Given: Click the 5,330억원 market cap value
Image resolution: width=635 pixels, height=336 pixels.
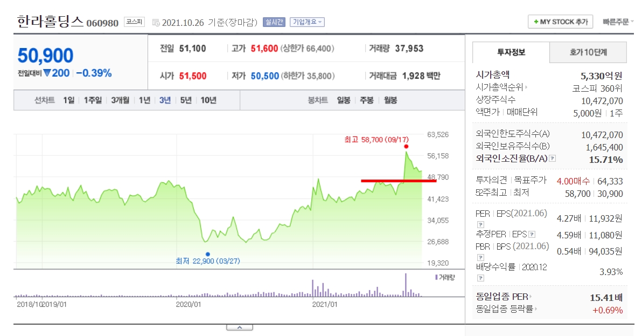Looking at the screenshot, I should (x=602, y=76).
